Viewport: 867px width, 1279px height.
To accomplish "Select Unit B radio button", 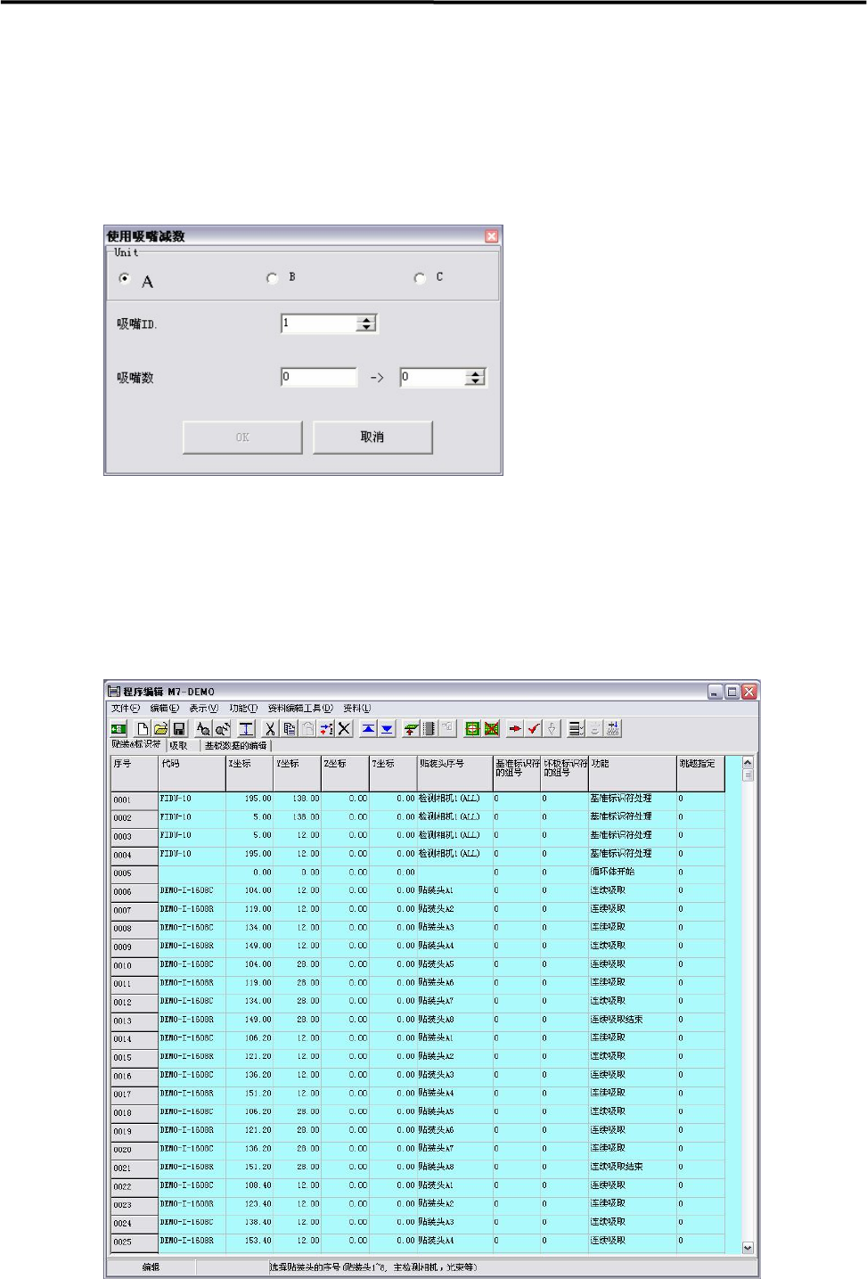I will click(x=273, y=278).
